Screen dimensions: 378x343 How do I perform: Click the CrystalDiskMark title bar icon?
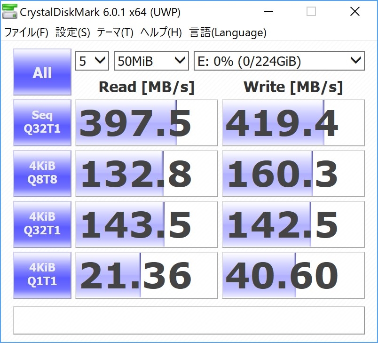pos(9,11)
